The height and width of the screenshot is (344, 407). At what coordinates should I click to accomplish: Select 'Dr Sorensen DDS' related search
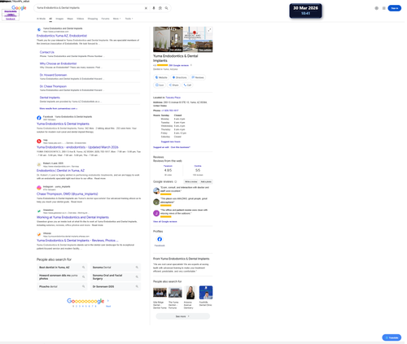coord(116,286)
